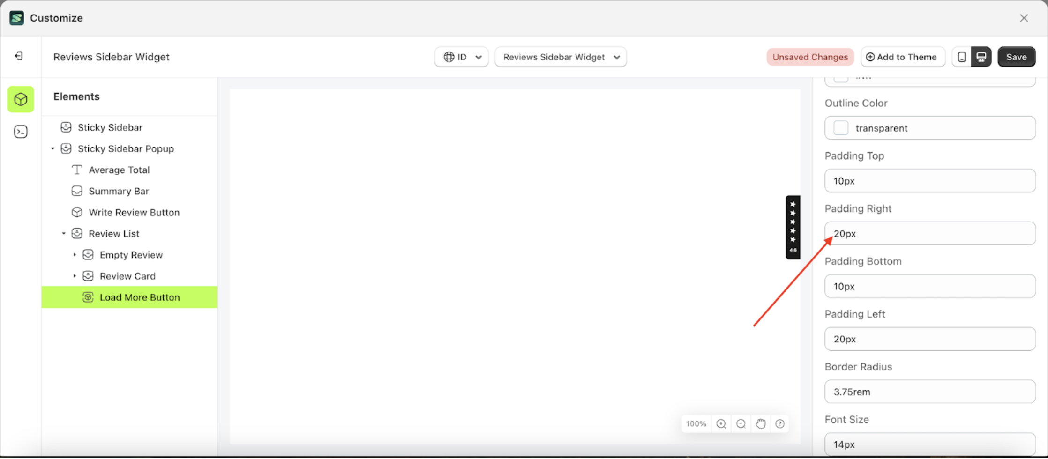Click the Save button

point(1016,57)
